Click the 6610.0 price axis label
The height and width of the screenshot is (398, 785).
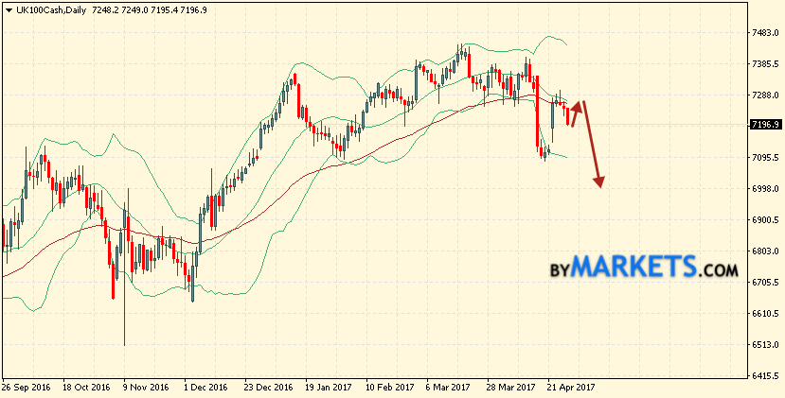[x=763, y=314]
